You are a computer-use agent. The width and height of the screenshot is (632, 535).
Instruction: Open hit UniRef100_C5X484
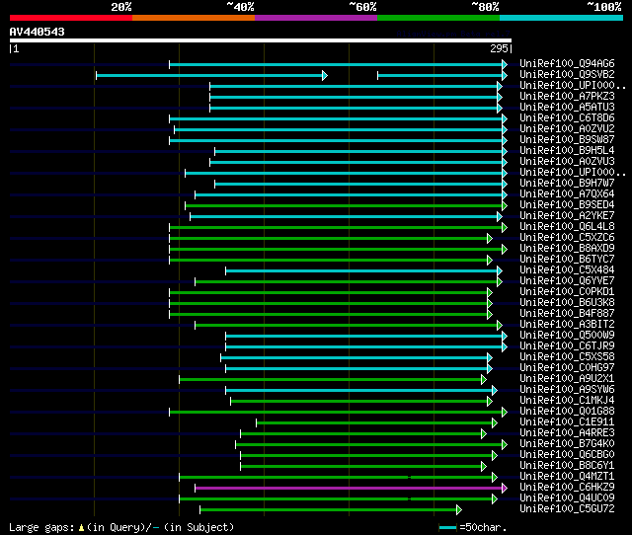[x=567, y=269]
